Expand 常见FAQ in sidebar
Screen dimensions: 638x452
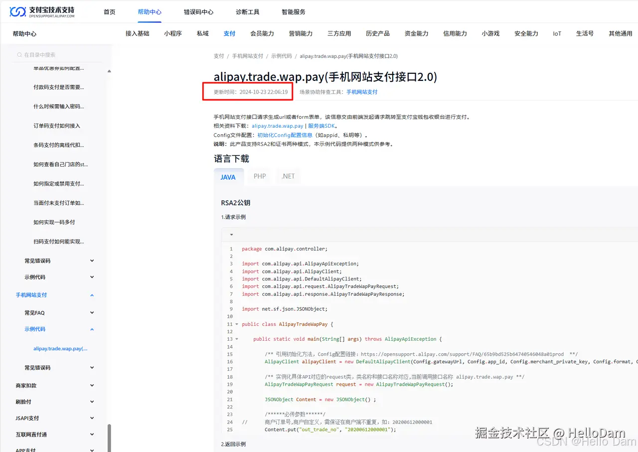point(92,313)
